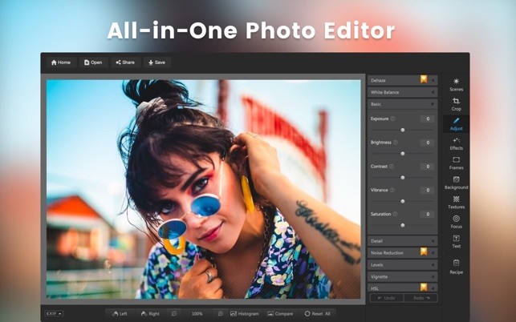This screenshot has height=322, width=516.
Task: Select the Focus tool
Action: 456,222
